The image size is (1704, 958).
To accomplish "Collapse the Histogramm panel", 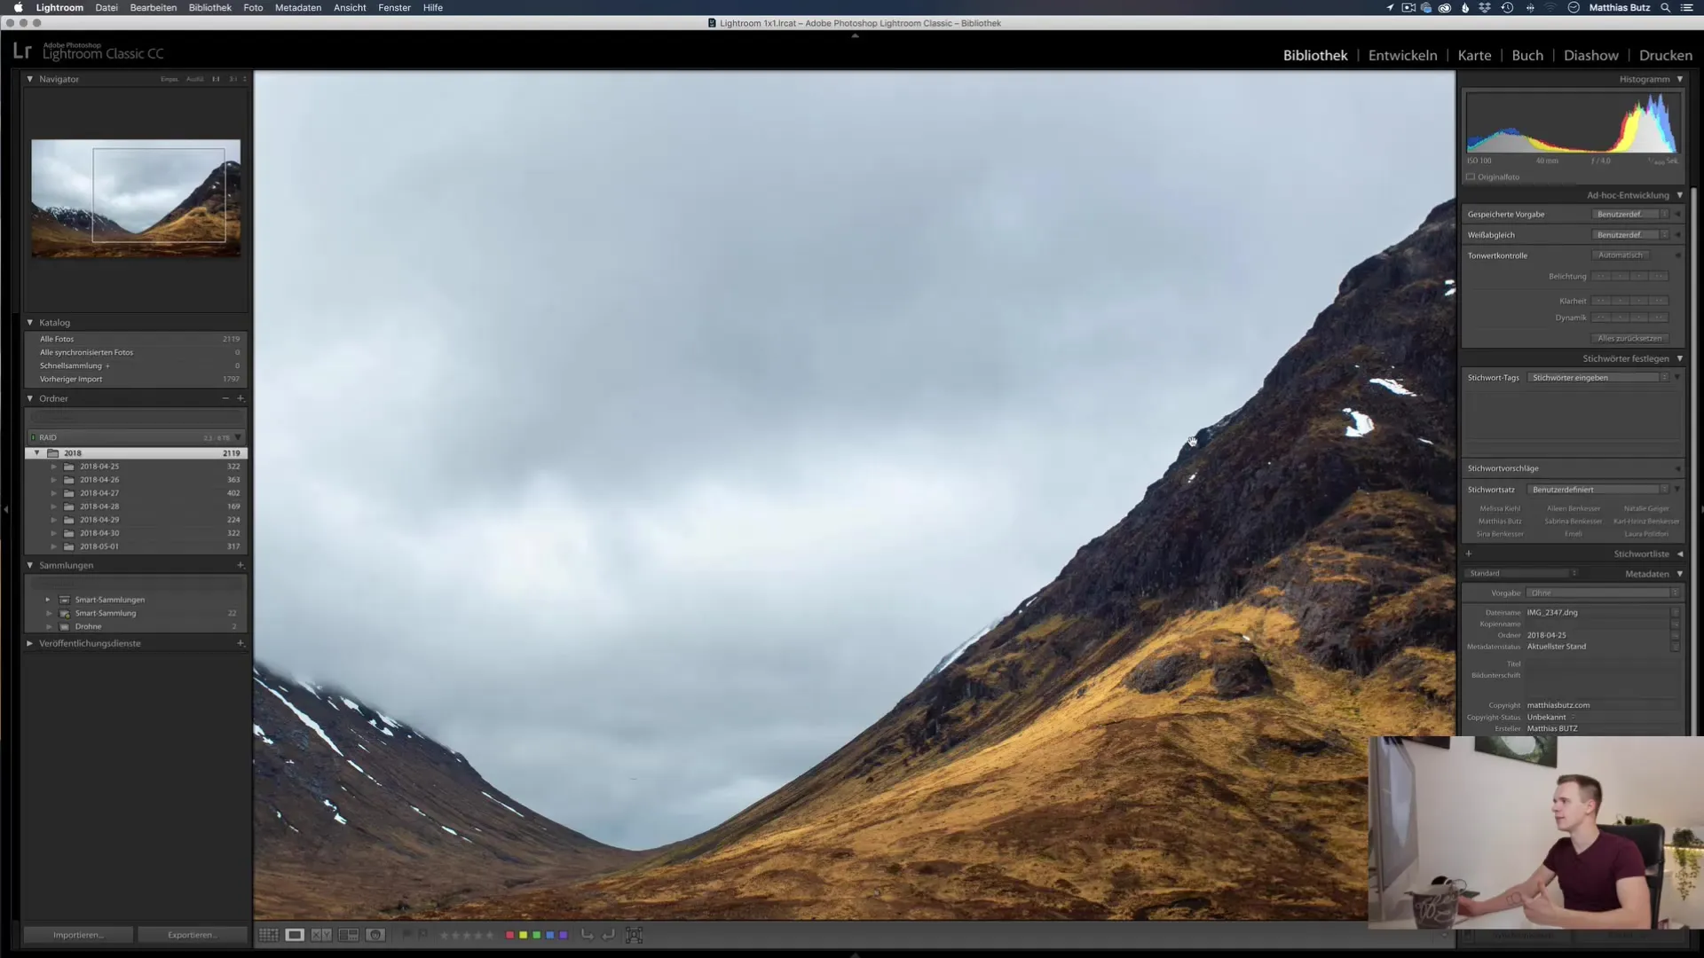I will coord(1680,79).
